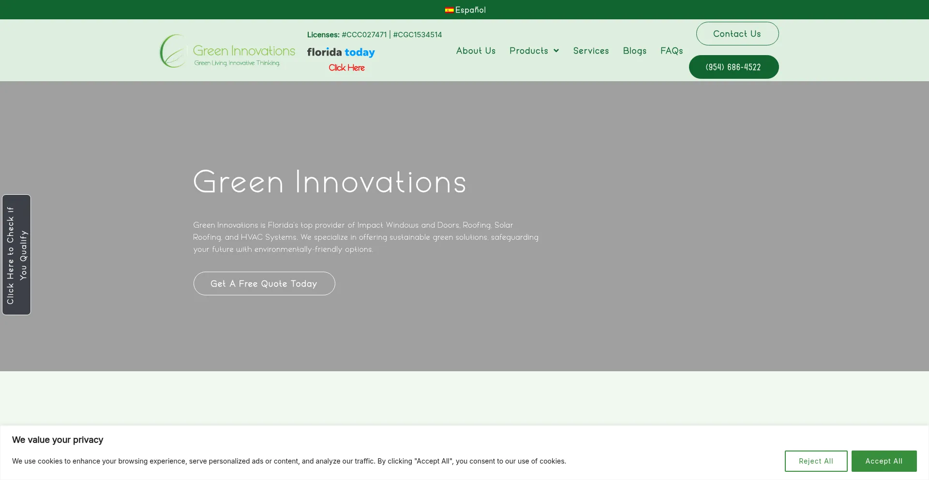This screenshot has width=929, height=480.
Task: Click the Green Innovations logo
Action: pyautogui.click(x=226, y=50)
